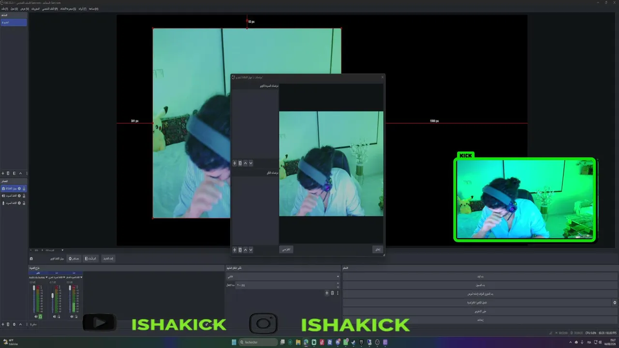619x348 pixels.
Task: Open the scene transitions more-options menu
Action: pos(338,293)
